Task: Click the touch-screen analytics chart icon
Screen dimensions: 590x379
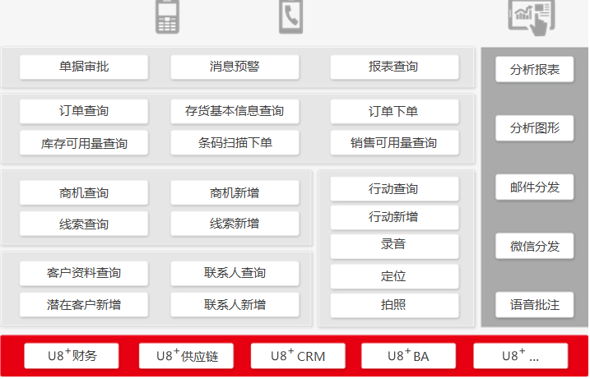Action: [x=531, y=17]
